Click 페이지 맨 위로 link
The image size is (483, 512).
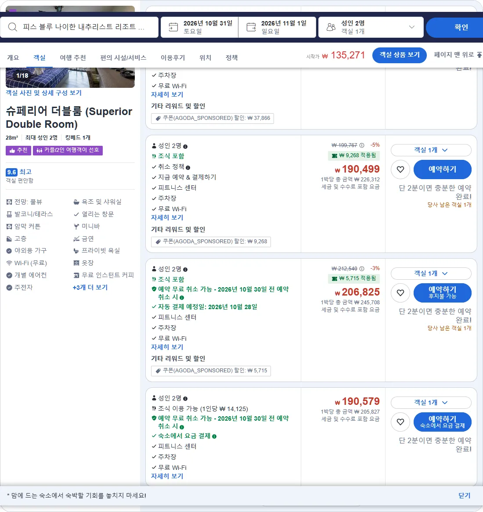(x=458, y=55)
